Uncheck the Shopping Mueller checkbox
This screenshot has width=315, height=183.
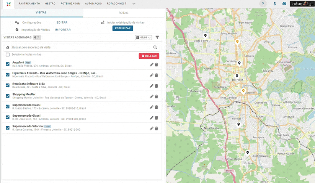coord(8,96)
